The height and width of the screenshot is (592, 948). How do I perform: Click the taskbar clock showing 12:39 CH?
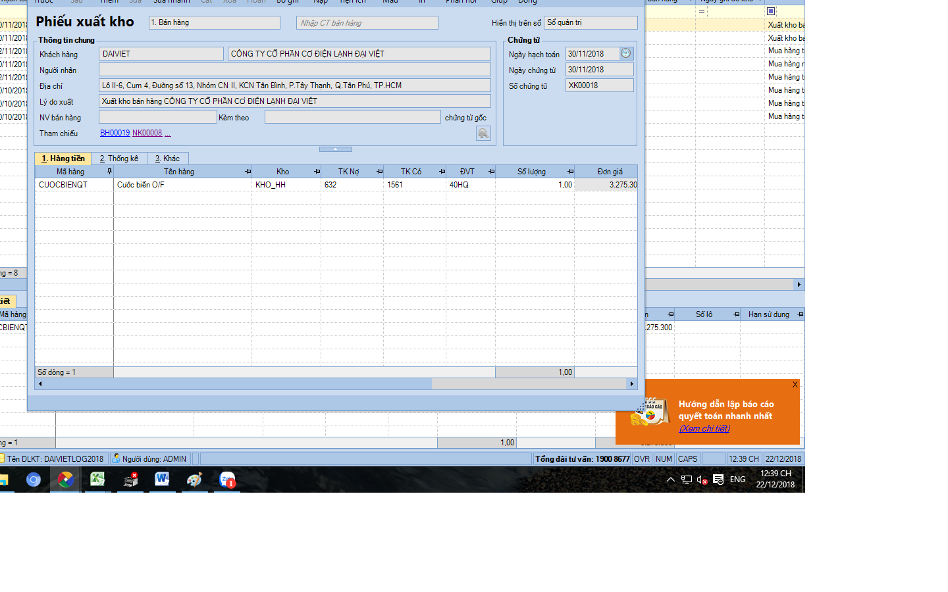776,479
